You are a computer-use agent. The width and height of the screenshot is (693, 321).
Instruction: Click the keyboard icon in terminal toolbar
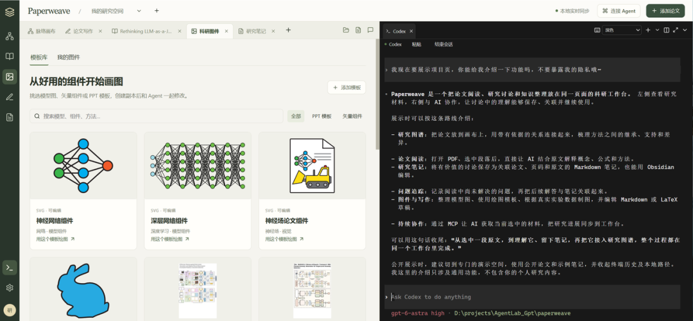pos(597,30)
